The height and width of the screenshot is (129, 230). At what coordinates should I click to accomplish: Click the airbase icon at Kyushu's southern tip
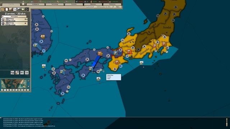pyautogui.click(x=63, y=94)
